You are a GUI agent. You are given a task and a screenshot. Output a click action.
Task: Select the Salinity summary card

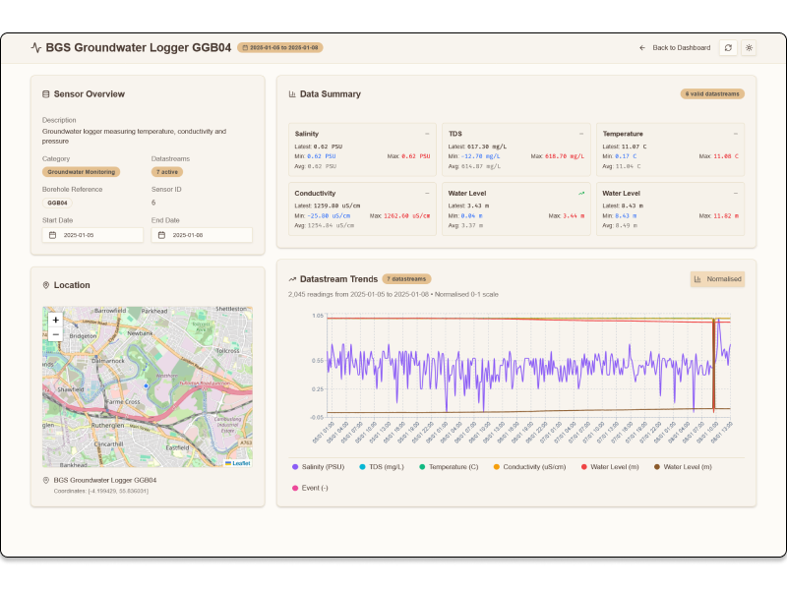tap(362, 149)
